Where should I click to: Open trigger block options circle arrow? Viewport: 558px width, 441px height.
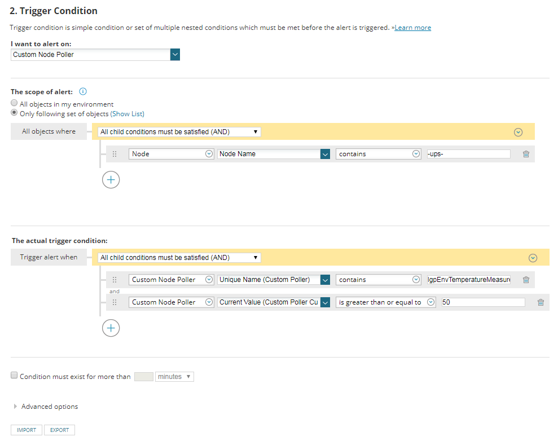pyautogui.click(x=533, y=258)
